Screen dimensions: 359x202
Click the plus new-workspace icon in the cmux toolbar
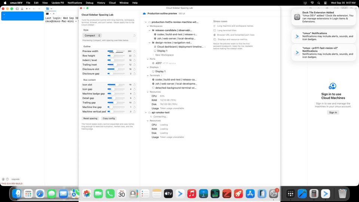(x=27, y=9)
